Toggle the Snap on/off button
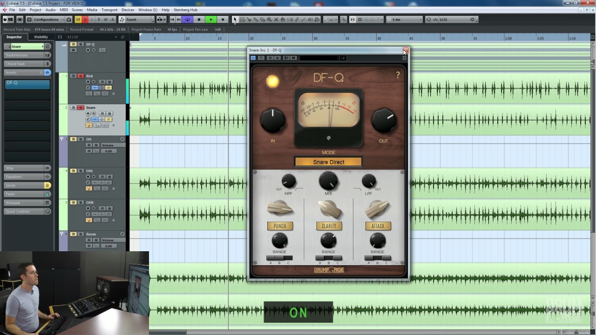 pos(352,20)
